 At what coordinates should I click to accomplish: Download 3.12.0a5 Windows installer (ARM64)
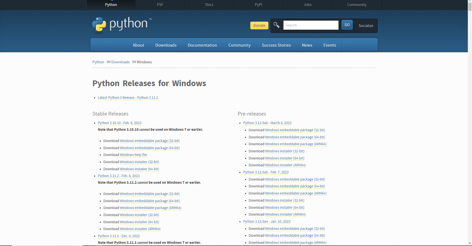coord(285,214)
